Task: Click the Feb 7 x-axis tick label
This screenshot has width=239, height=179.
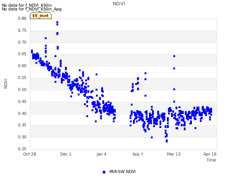Action: point(138,154)
